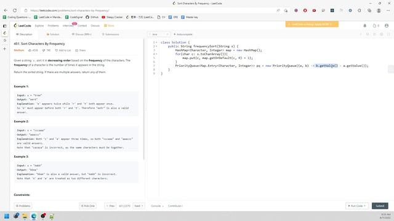Viewport: 394px width, 221px height.
Task: Switch to the Solution tab
Action: pyautogui.click(x=53, y=34)
